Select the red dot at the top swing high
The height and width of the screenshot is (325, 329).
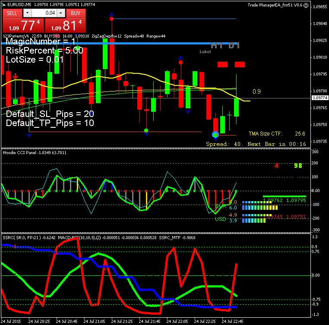click(x=112, y=19)
